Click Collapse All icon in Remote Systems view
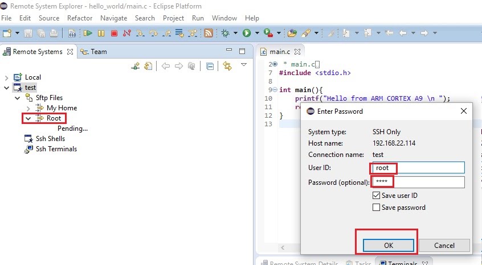The height and width of the screenshot is (265, 482). click(x=210, y=66)
